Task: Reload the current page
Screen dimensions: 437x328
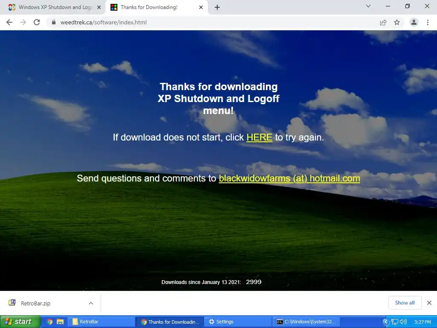Action: tap(37, 22)
